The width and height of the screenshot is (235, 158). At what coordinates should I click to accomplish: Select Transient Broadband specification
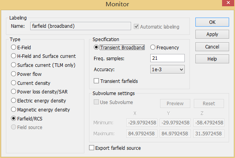[x=96, y=47]
